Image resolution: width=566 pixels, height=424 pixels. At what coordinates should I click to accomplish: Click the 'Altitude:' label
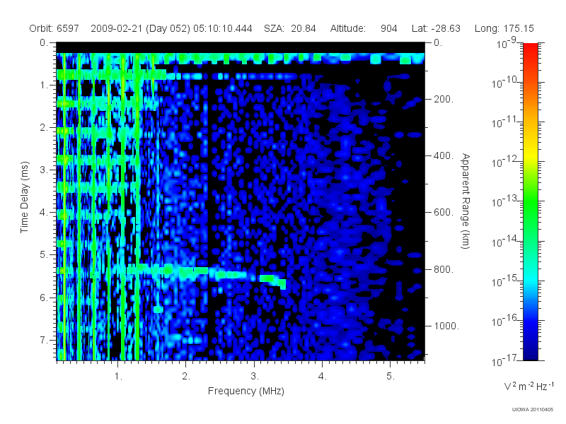(x=348, y=28)
